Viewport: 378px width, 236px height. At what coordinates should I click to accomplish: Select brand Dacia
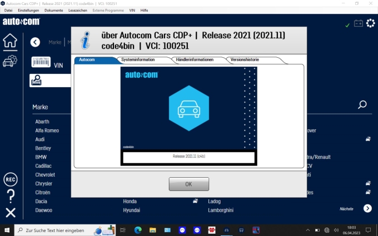coord(41,202)
